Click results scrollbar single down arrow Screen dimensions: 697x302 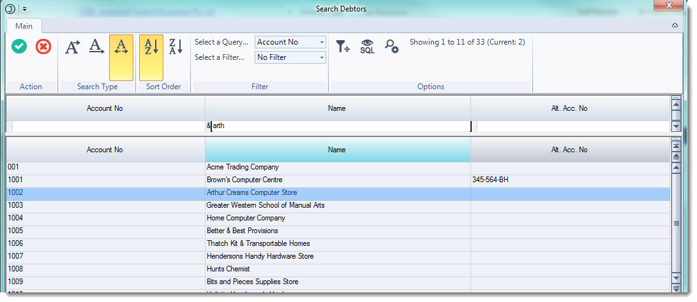pyautogui.click(x=676, y=278)
